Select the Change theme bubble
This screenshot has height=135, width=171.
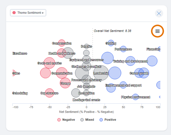pyautogui.click(x=65, y=83)
